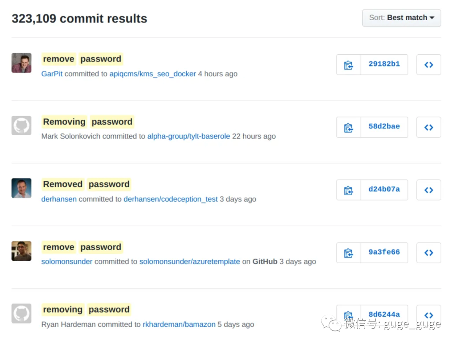Copy full SHA for commit 58d2bae
The width and height of the screenshot is (456, 345).
(348, 127)
